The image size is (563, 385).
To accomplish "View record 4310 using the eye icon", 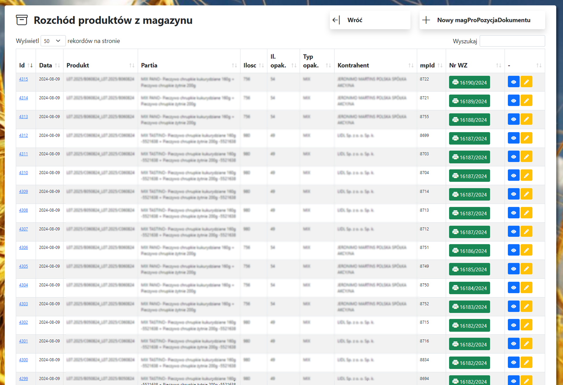I will coord(513,176).
